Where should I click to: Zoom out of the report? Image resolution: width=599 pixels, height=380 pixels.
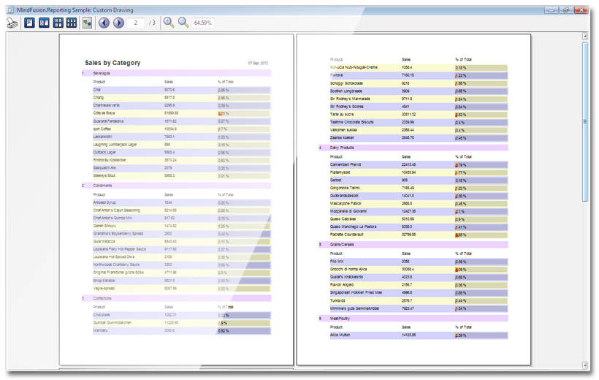tap(183, 23)
